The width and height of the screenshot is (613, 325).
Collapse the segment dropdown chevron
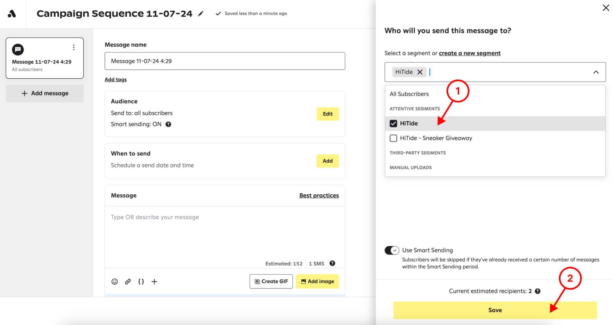coord(596,72)
